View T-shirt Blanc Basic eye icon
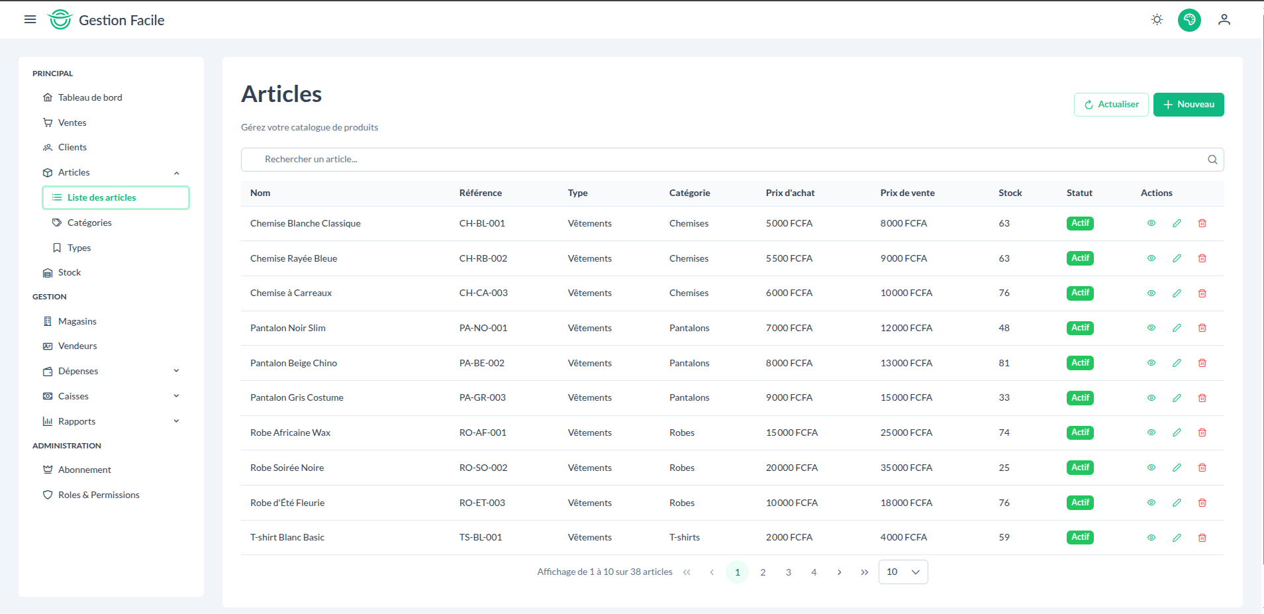This screenshot has height=614, width=1264. [x=1151, y=537]
